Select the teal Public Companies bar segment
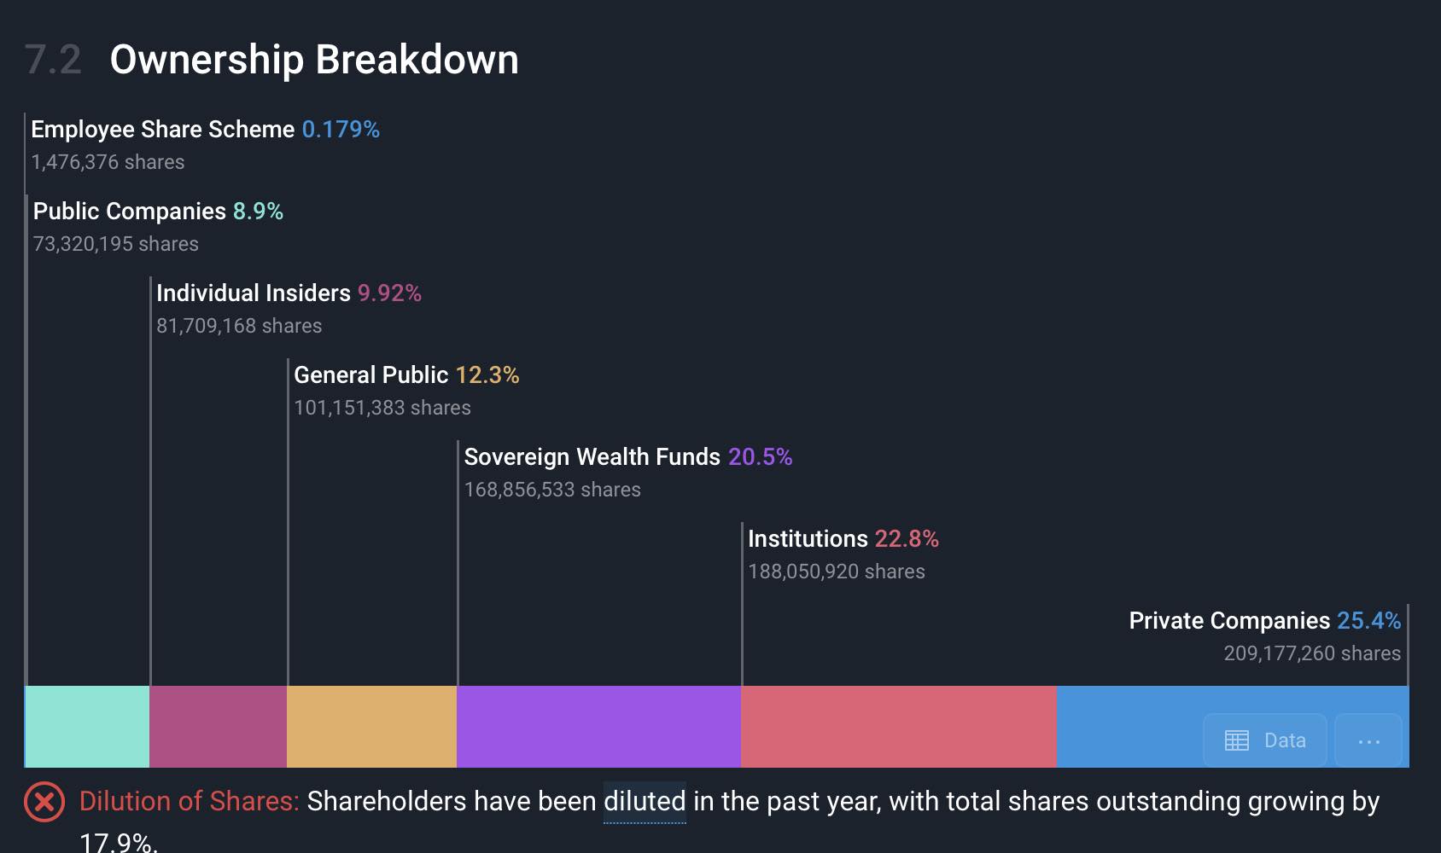 [x=88, y=726]
